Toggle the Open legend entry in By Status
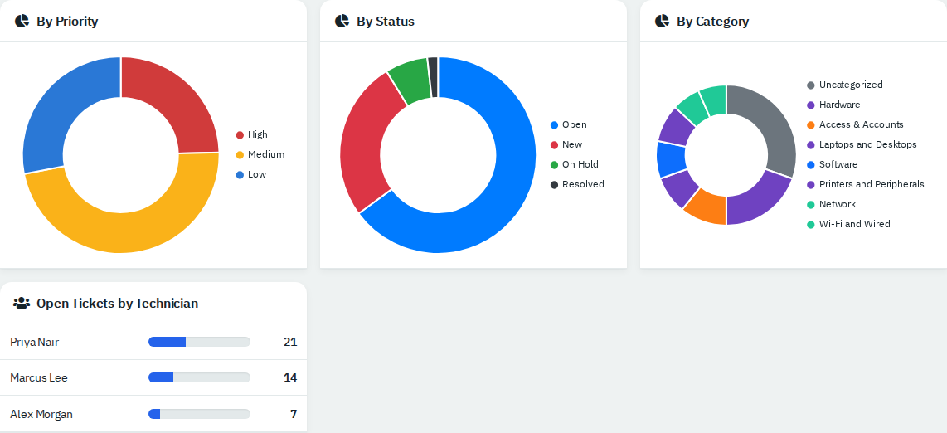The height and width of the screenshot is (433, 947). click(568, 124)
